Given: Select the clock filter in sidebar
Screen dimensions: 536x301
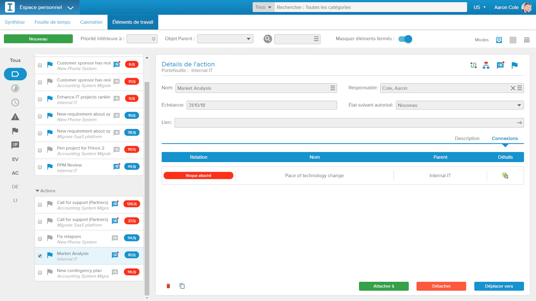Looking at the screenshot, I should [15, 102].
